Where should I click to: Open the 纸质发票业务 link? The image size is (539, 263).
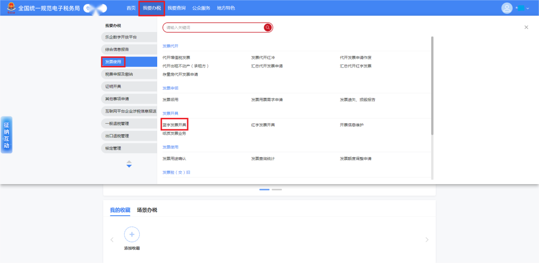174,133
